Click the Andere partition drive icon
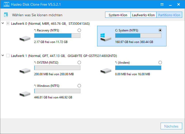Viewport: 185px width, 134px height. 106,71
